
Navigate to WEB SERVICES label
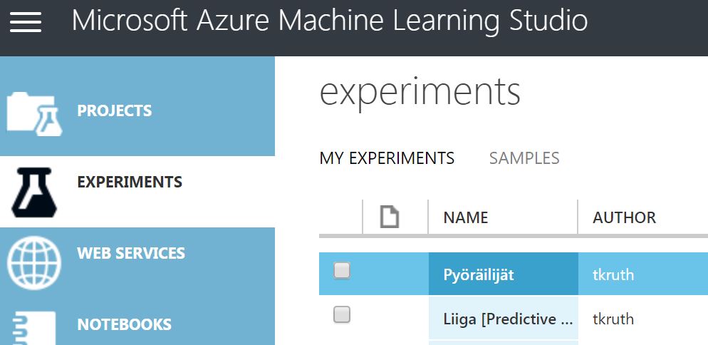[131, 254]
